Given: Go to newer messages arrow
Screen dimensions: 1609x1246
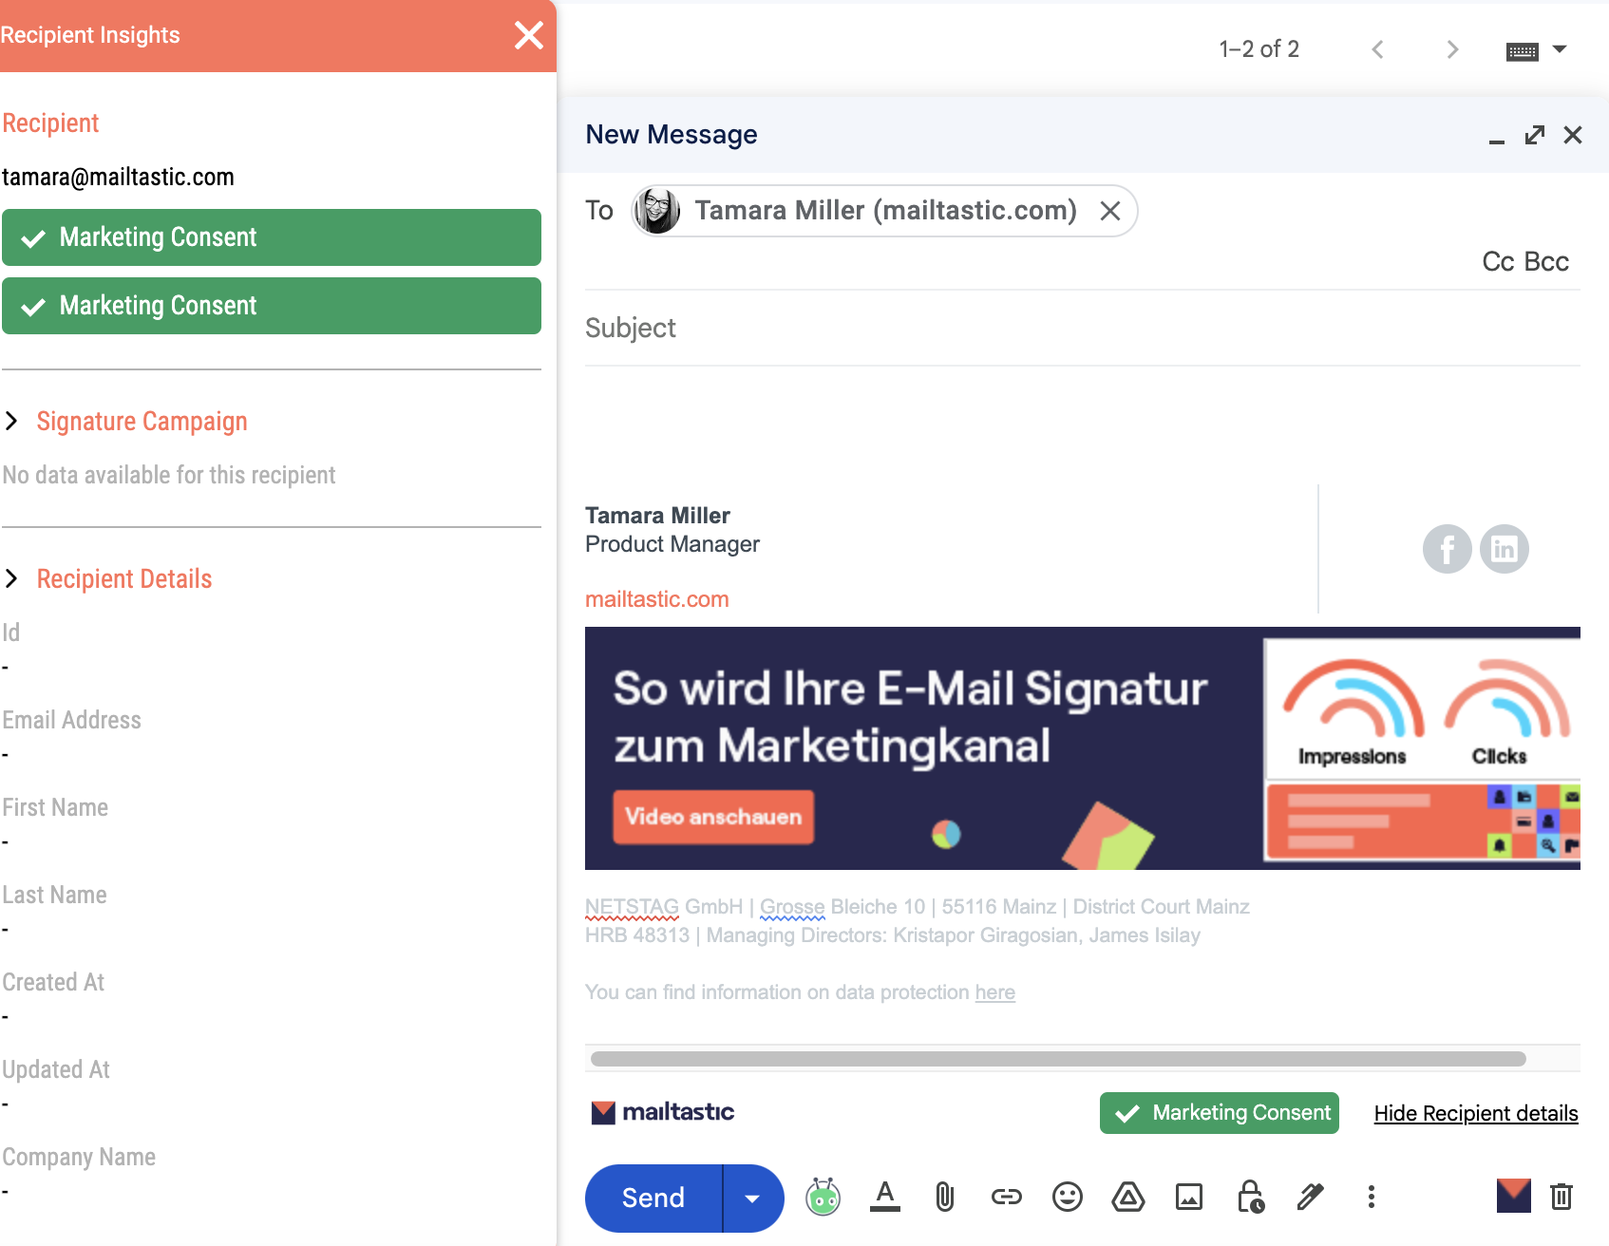Looking at the screenshot, I should tap(1377, 49).
